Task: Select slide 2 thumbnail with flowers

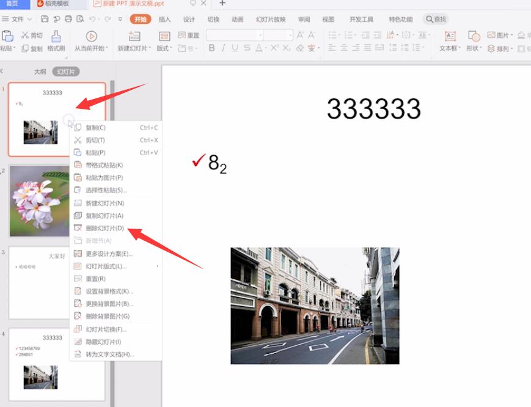Action: 40,201
